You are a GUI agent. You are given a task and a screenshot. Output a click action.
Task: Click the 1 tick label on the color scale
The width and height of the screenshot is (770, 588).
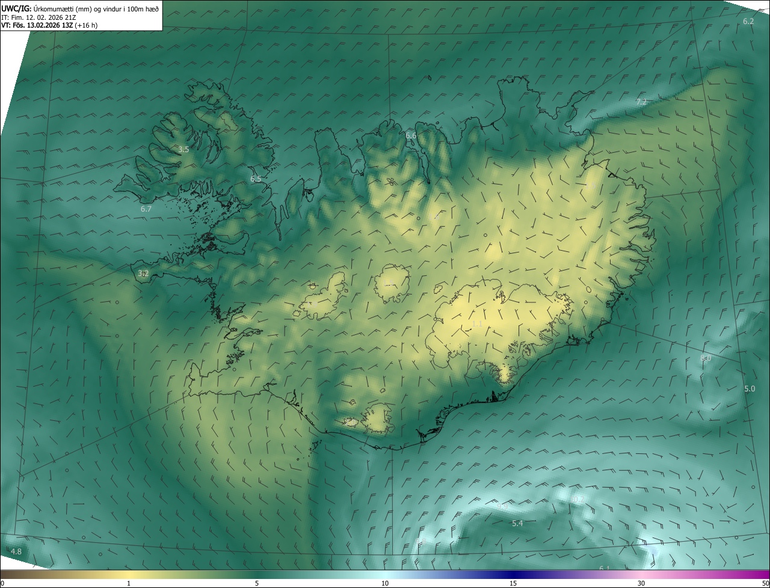coord(129,583)
